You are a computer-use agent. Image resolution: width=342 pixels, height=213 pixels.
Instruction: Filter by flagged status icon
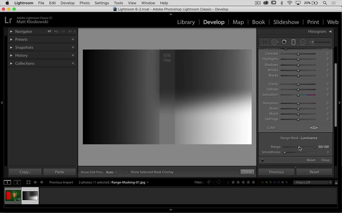pyautogui.click(x=209, y=182)
